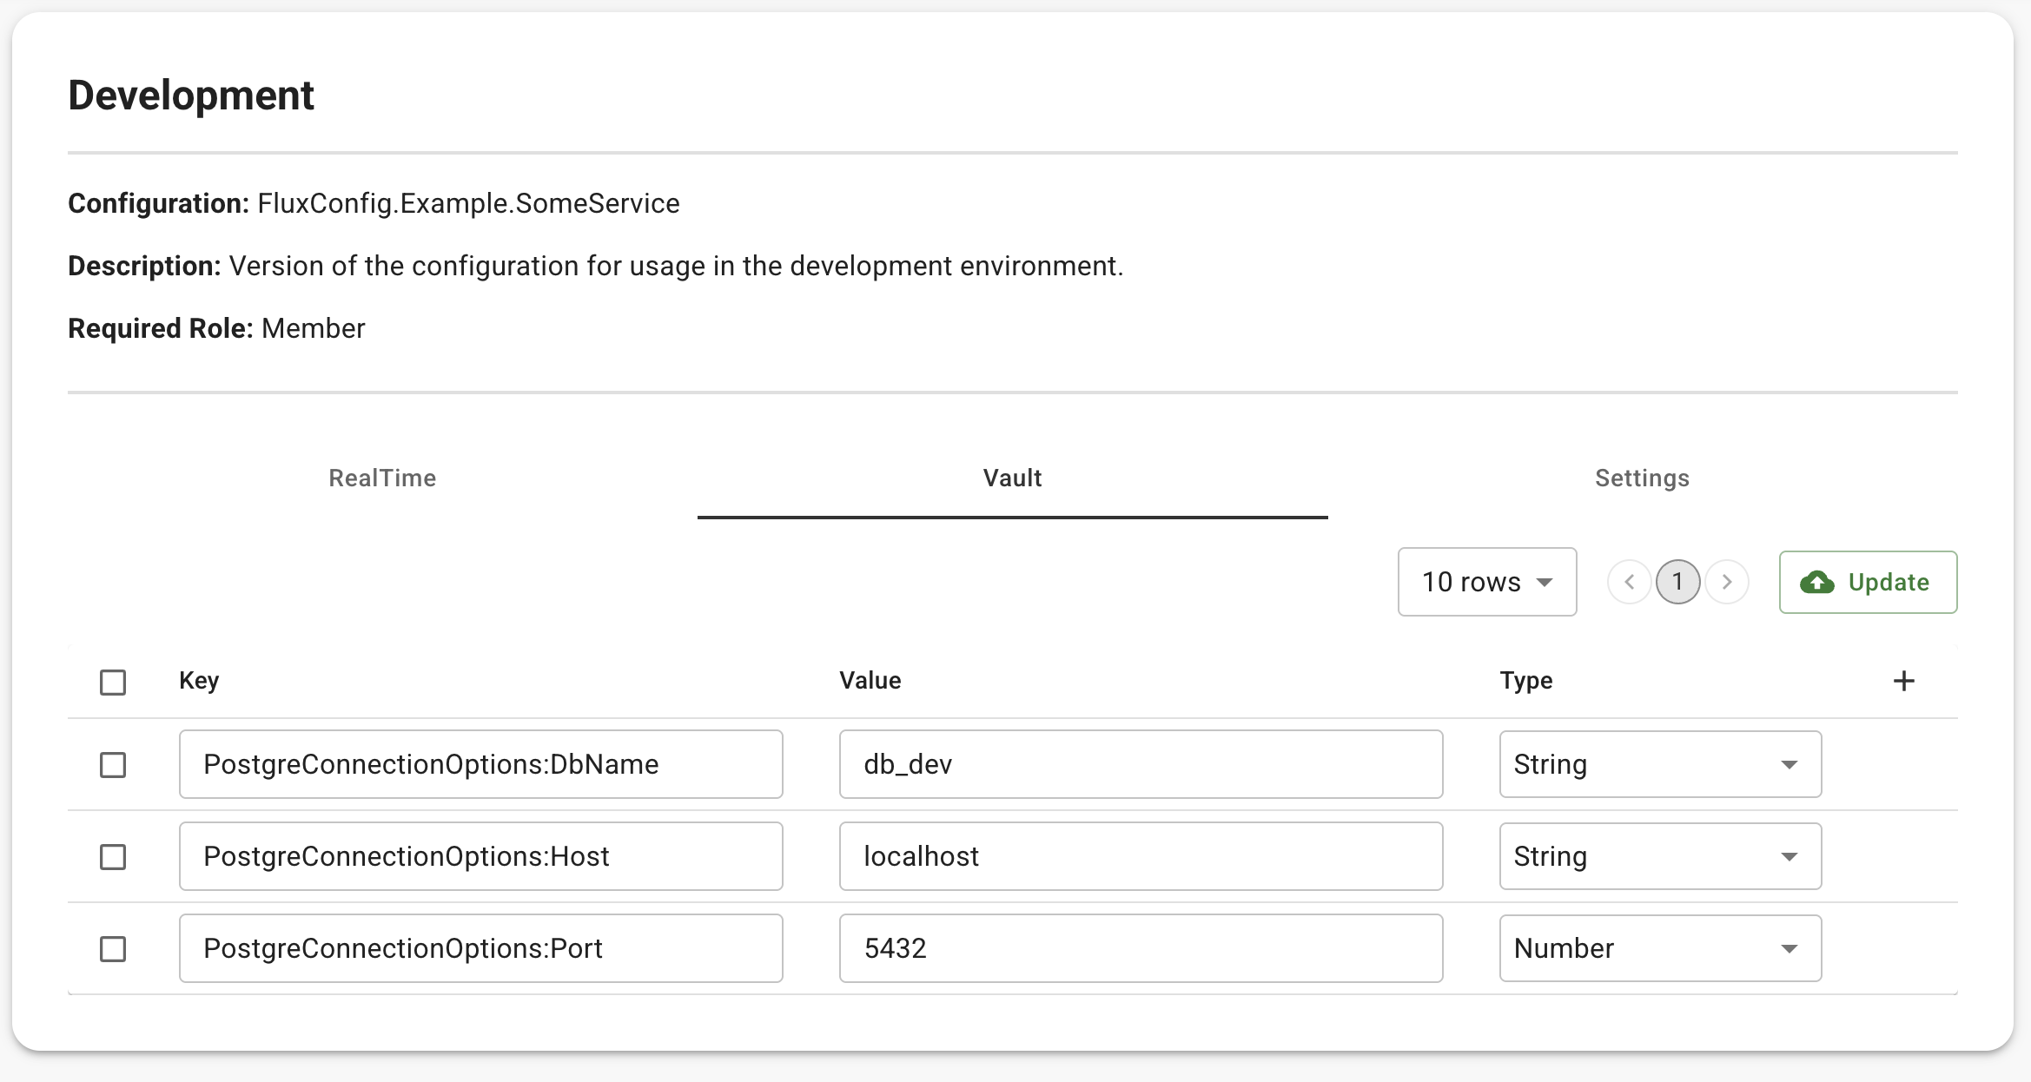Switch to the Settings tab
This screenshot has width=2031, height=1082.
tap(1642, 478)
